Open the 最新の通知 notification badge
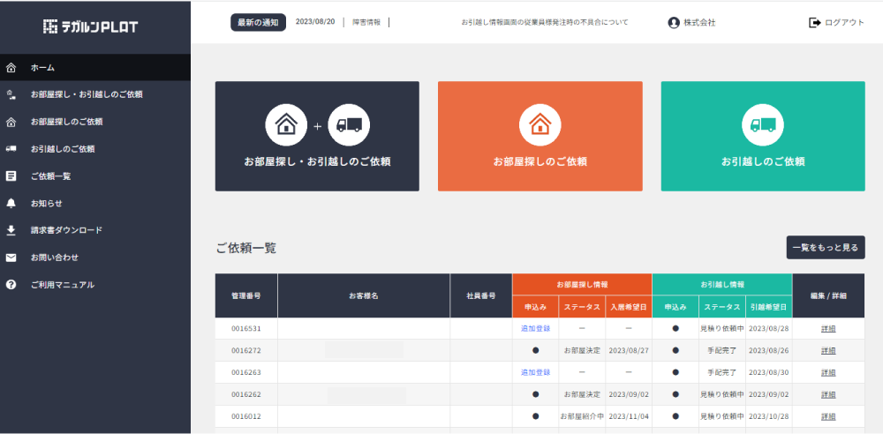The image size is (883, 441). [x=259, y=23]
